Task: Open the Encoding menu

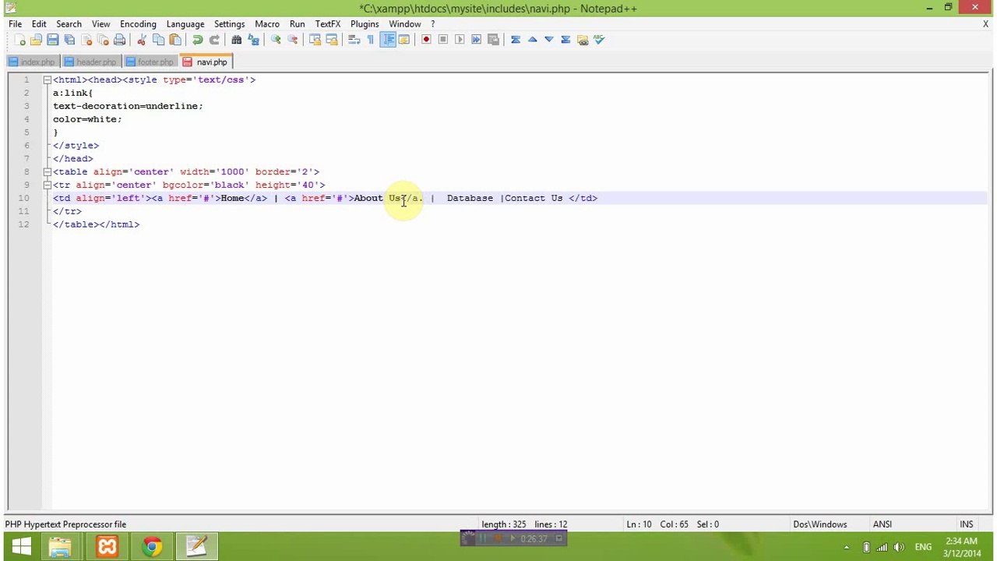Action: (138, 24)
